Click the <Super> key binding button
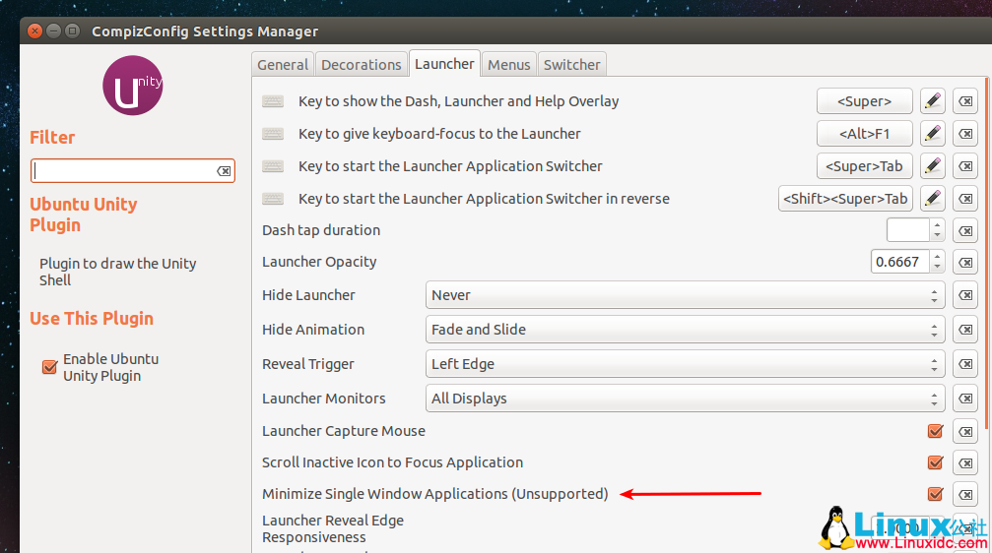Viewport: 992px width, 553px height. click(864, 101)
